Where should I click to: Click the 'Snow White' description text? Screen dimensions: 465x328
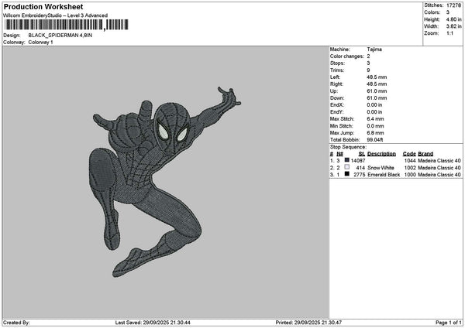pos(381,168)
